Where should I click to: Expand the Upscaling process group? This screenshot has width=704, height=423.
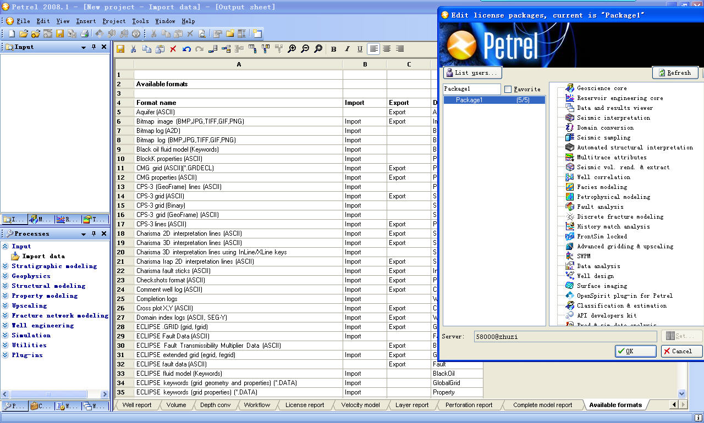coord(5,306)
